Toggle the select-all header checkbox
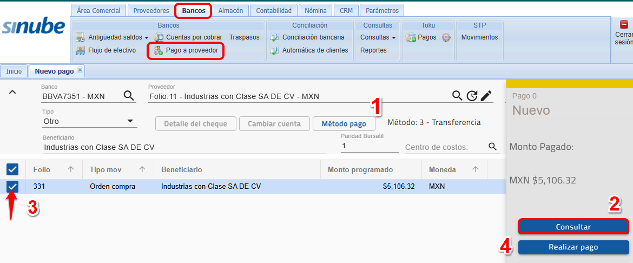Viewport: 633px width, 263px height. click(12, 169)
